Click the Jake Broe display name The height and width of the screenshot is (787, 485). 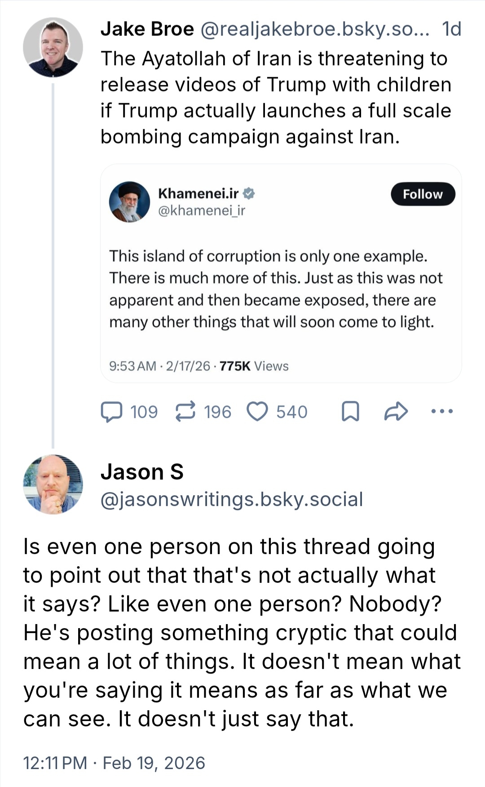point(147,29)
